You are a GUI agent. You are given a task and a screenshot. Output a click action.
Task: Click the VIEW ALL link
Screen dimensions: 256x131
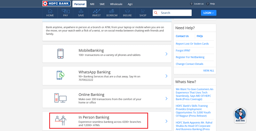[x=209, y=71]
